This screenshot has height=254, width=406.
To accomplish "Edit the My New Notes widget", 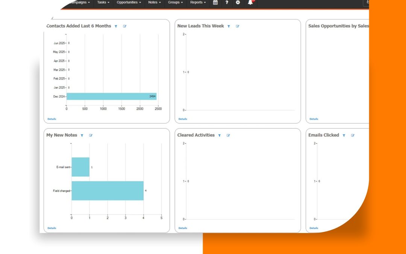I will coord(91,135).
